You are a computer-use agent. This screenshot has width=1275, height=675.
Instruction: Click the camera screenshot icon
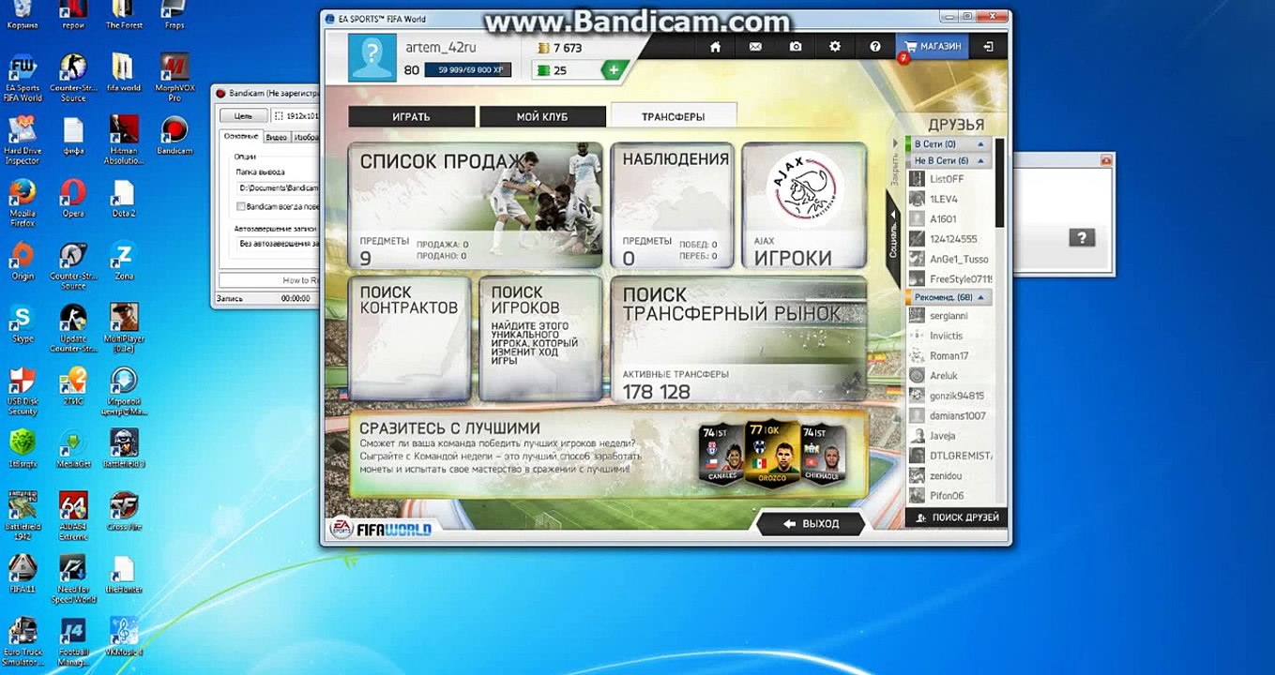tap(796, 46)
